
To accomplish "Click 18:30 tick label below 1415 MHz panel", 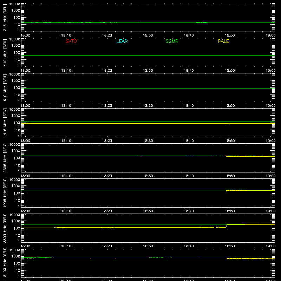I will (x=148, y=141).
